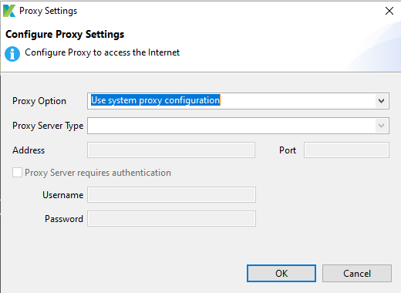
Task: Click the Configure Proxy to access Internet message
Action: tap(102, 52)
